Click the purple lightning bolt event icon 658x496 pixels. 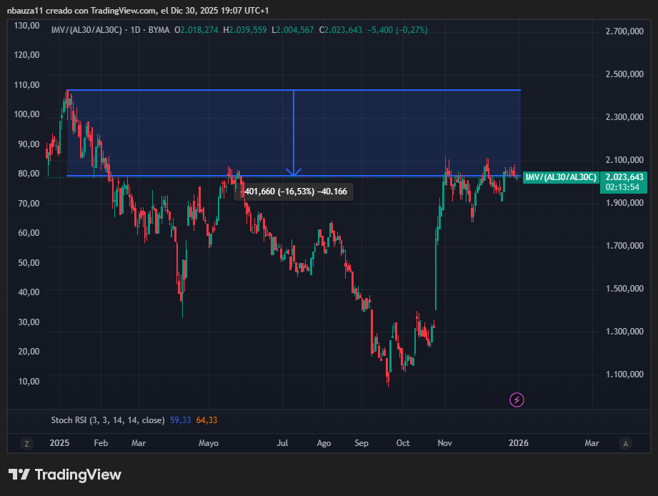pos(517,400)
